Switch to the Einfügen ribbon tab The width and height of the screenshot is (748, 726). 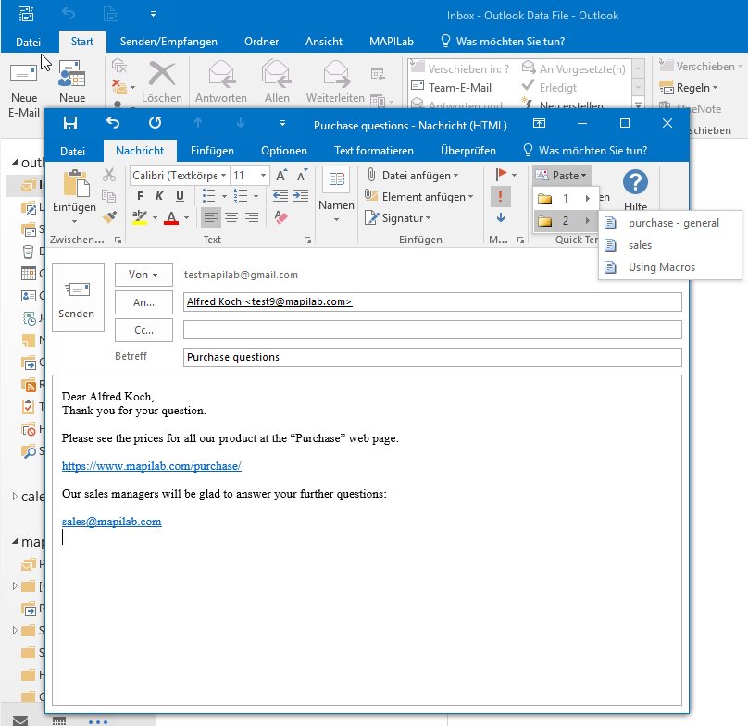[212, 151]
